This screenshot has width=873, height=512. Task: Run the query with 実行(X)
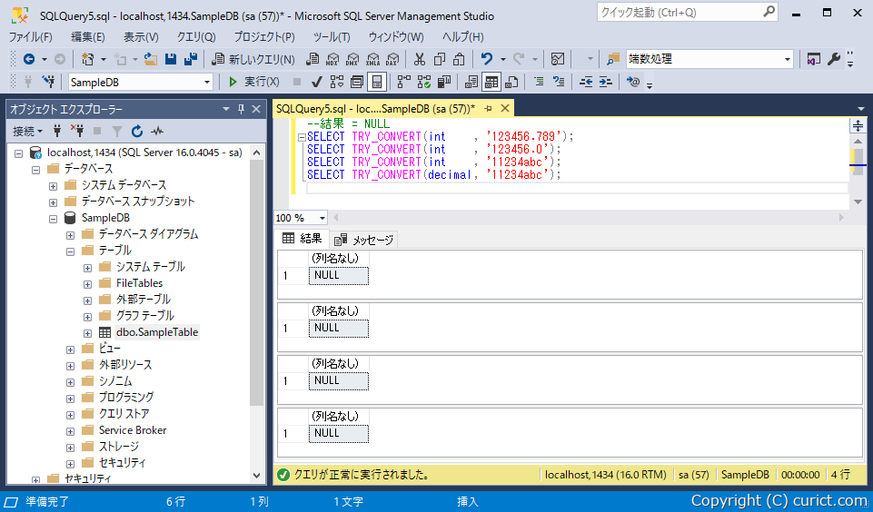coord(253,83)
